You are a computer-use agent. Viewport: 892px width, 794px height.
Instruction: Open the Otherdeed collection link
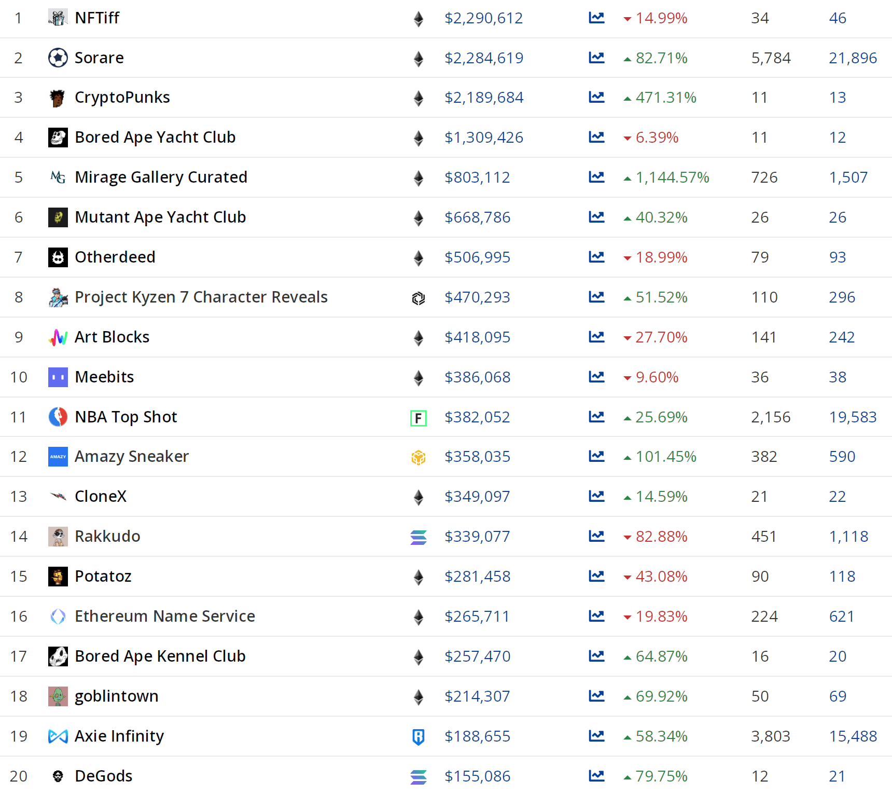[x=115, y=257]
